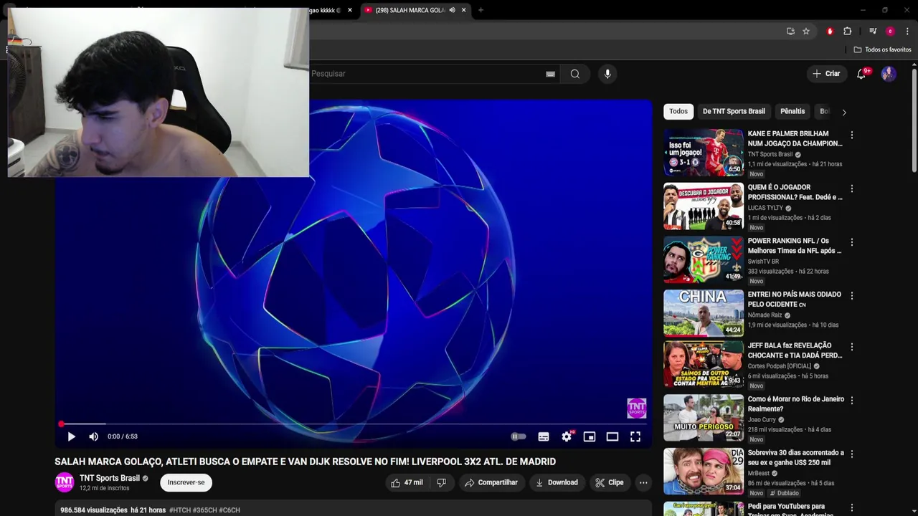Open the browser extensions puzzle icon
This screenshot has width=918, height=516.
point(847,32)
